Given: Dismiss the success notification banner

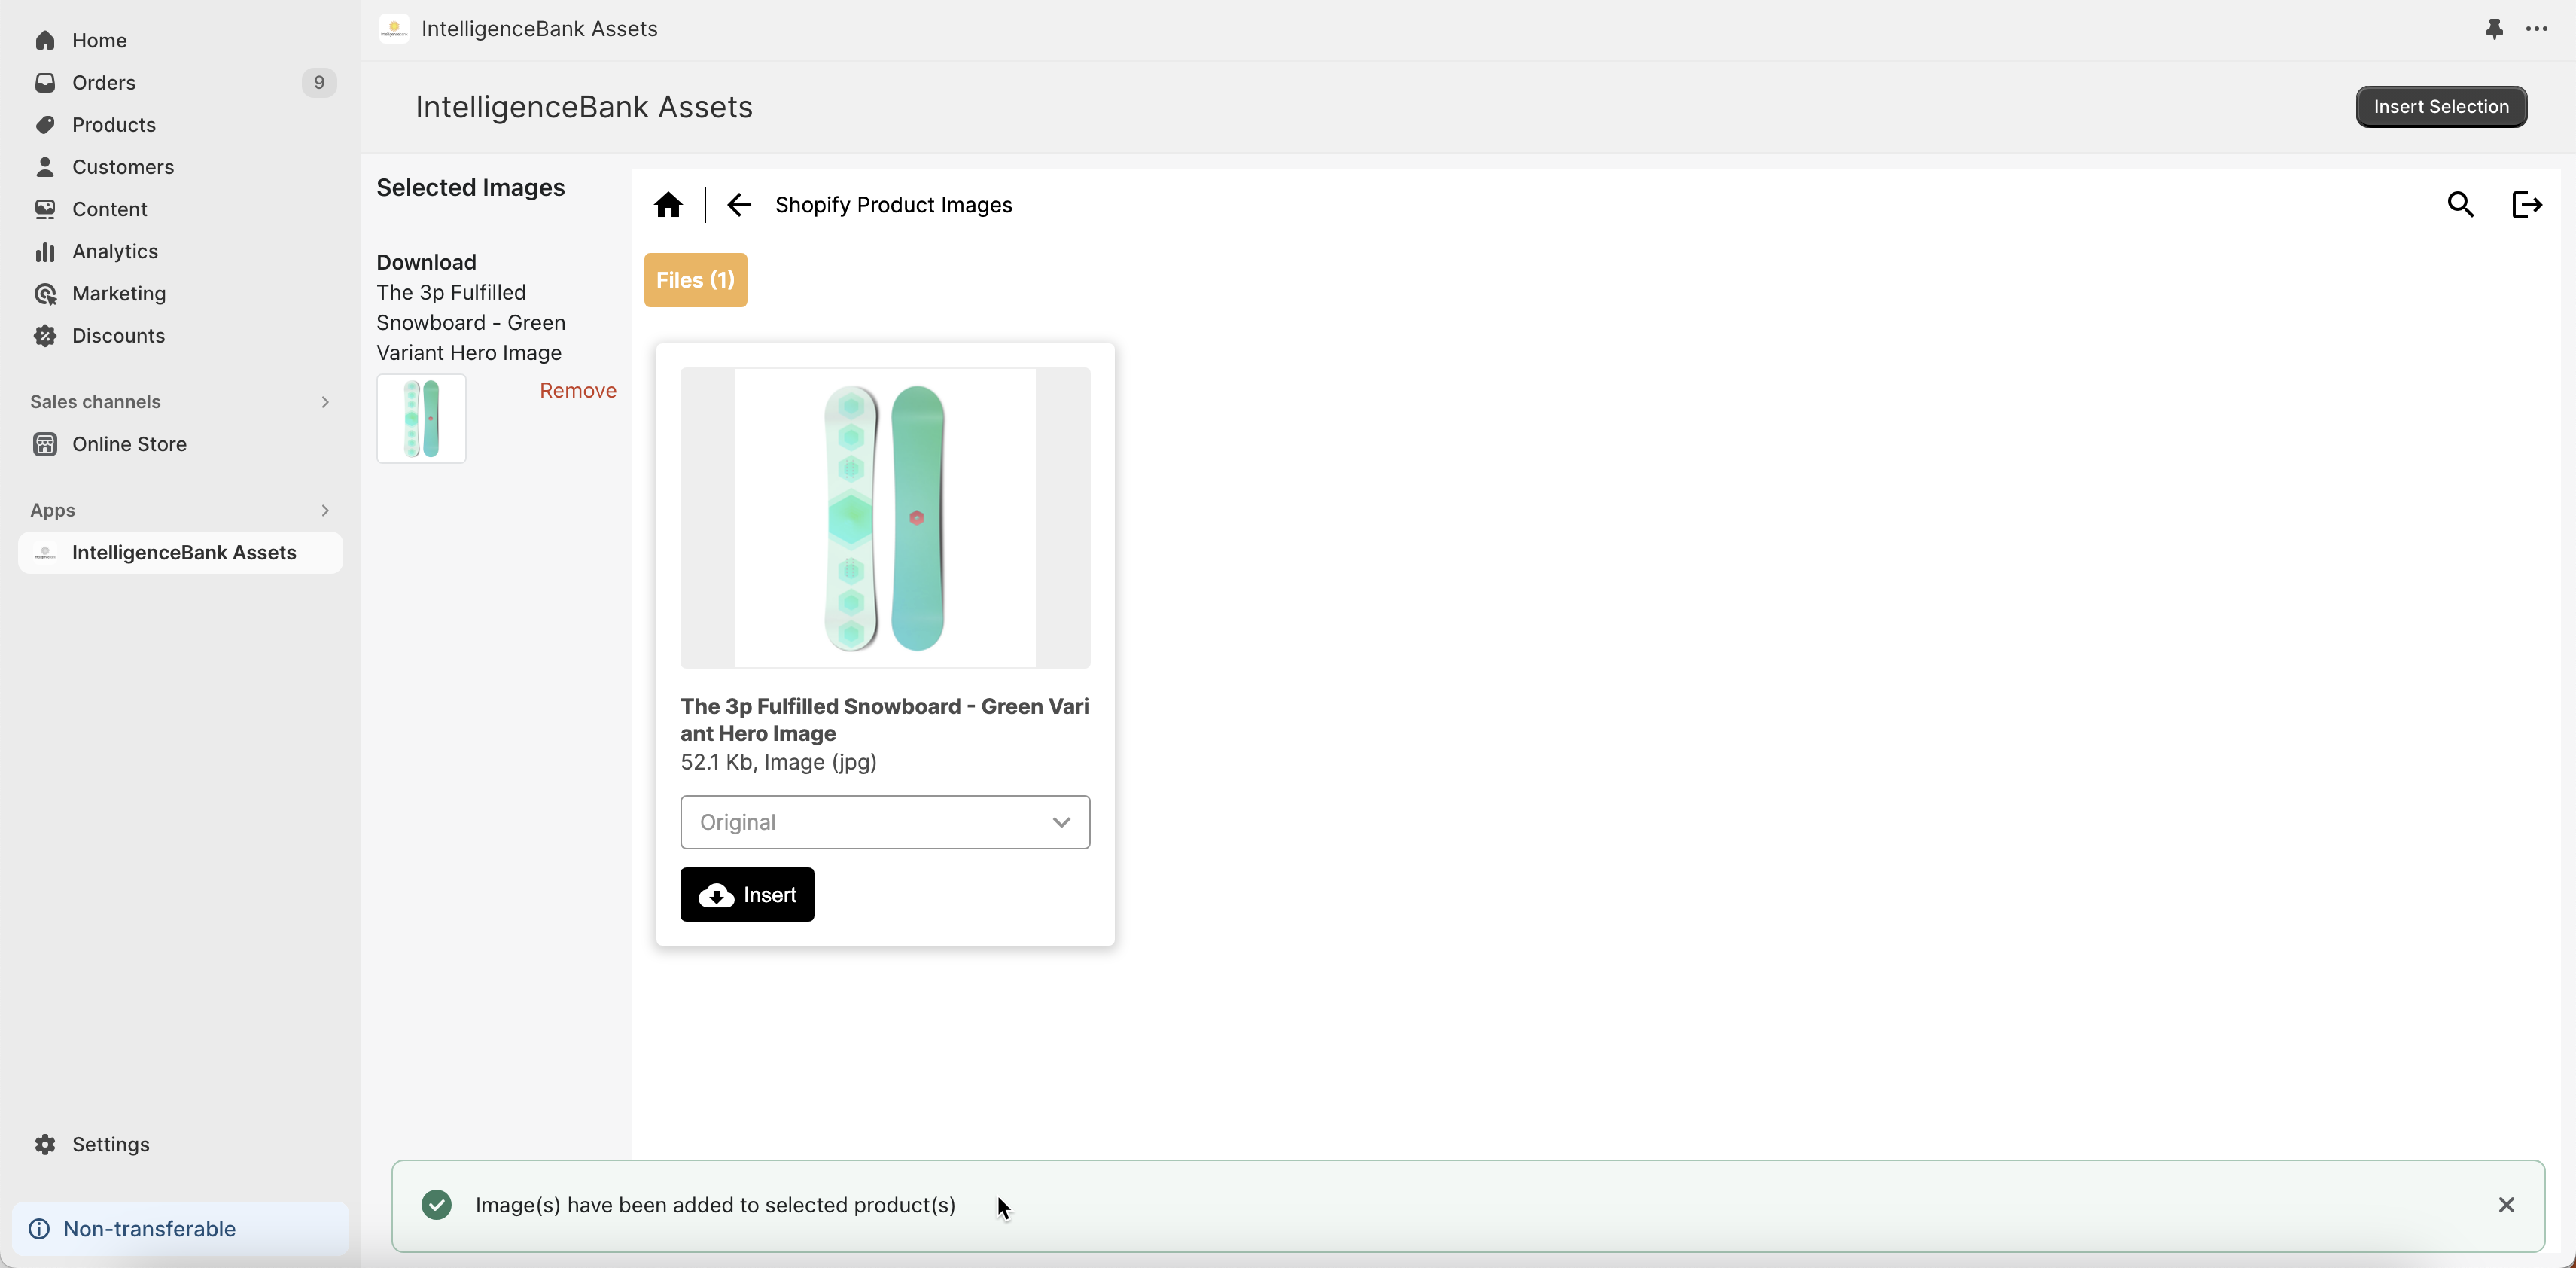Looking at the screenshot, I should tap(2506, 1205).
